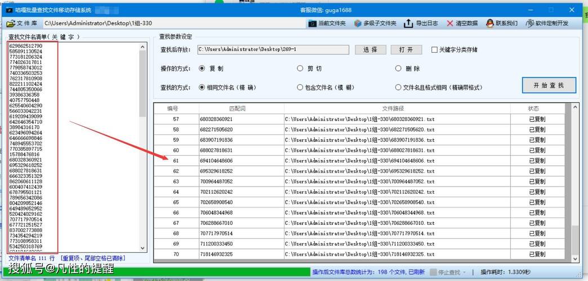The image size is (588, 281).
Task: Click the green progress bar
Action: [x=158, y=272]
